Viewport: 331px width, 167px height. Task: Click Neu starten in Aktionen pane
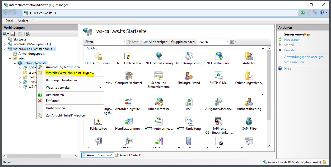click(x=292, y=40)
